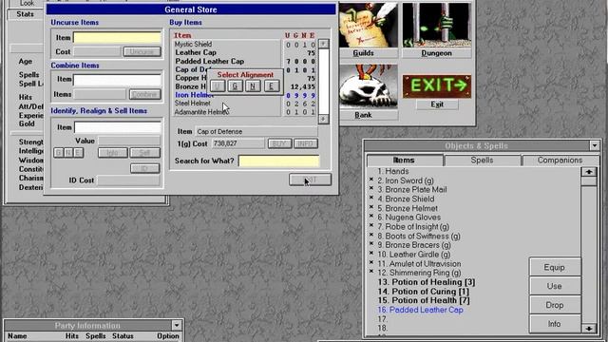The image size is (608, 342).
Task: Open the Objects & Spells window dropdown
Action: (595, 145)
